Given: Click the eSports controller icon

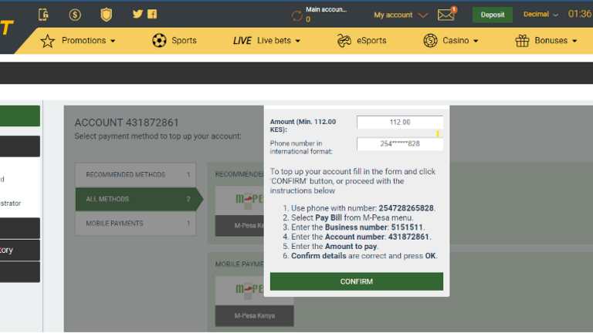Looking at the screenshot, I should (344, 40).
